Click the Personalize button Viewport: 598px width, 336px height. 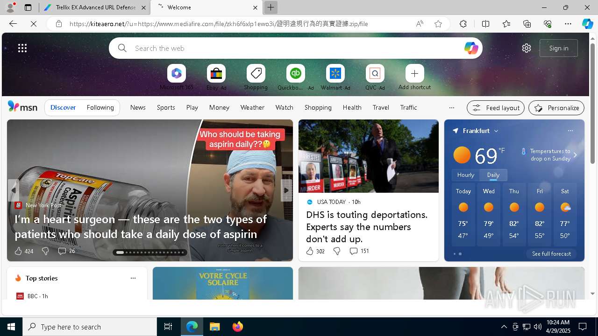pyautogui.click(x=556, y=108)
